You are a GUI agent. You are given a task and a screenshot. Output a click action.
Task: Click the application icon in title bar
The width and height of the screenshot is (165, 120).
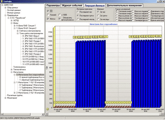point(1,1)
